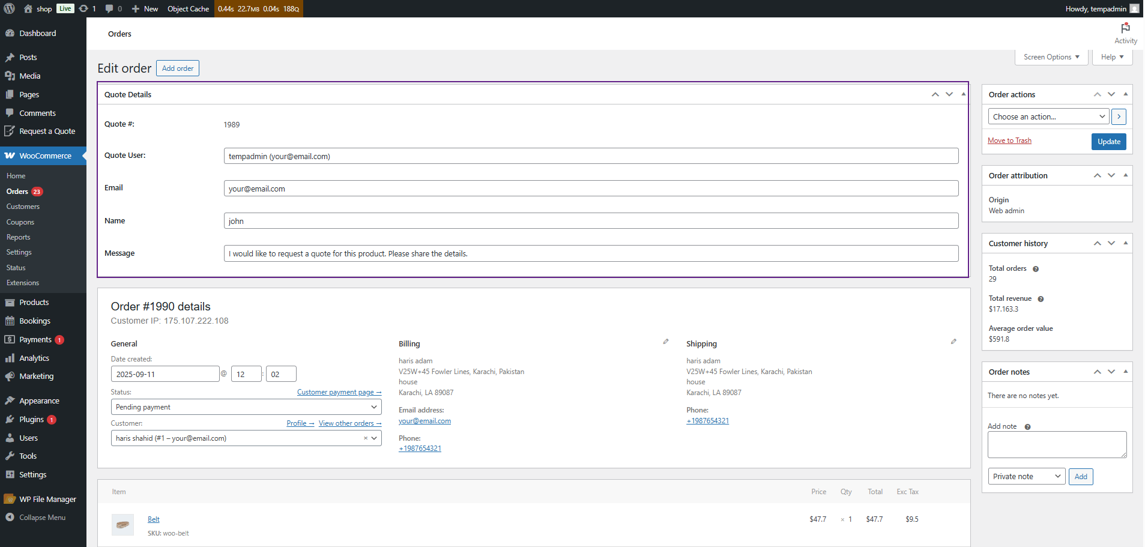Click the Message input field
Viewport: 1145px width, 547px height.
(x=591, y=253)
